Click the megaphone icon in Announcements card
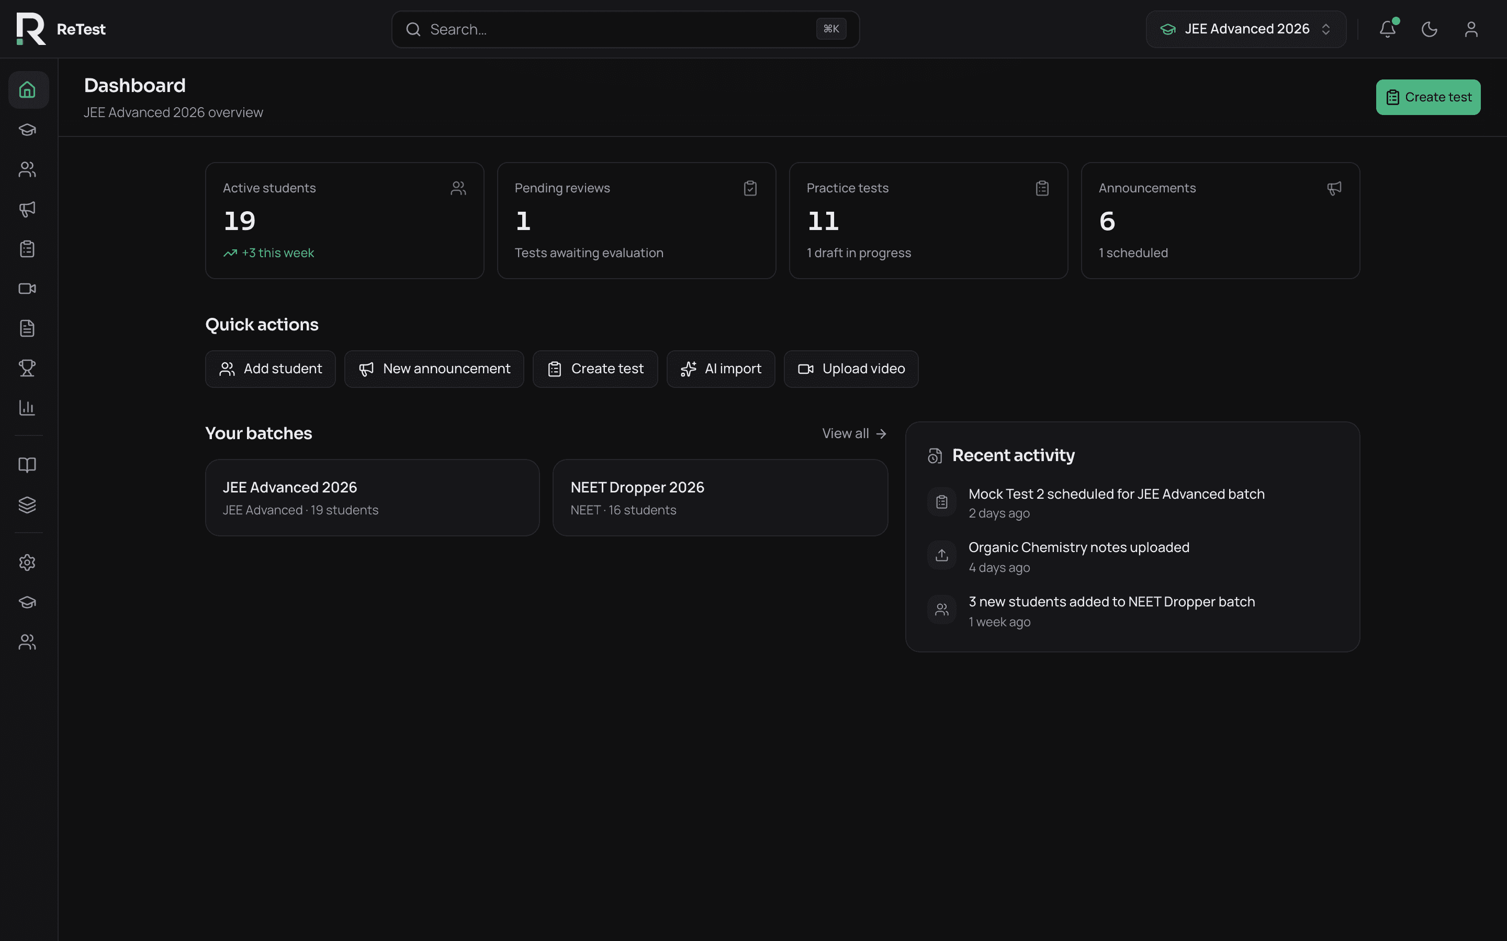The height and width of the screenshot is (941, 1507). (x=1334, y=188)
